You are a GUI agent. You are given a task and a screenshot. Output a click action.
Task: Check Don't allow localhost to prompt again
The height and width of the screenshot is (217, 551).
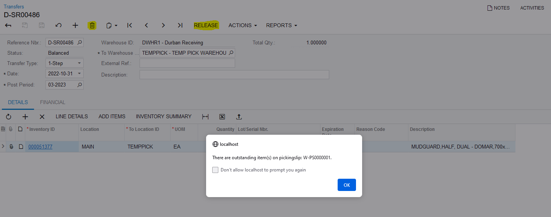pos(215,170)
